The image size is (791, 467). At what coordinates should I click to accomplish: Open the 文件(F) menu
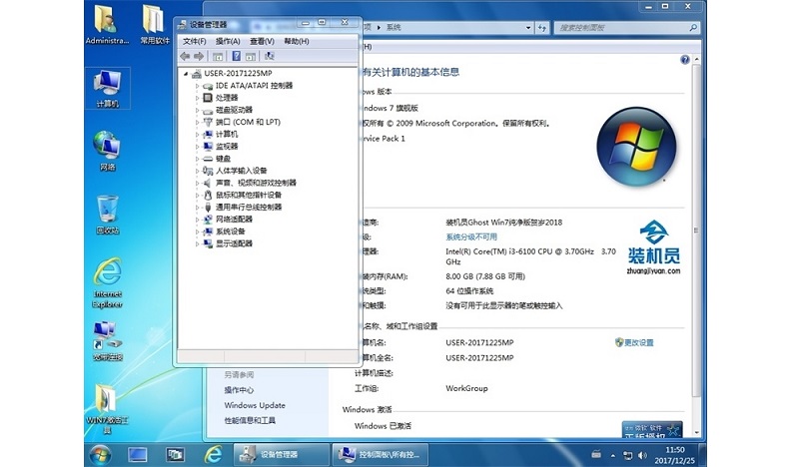(x=194, y=41)
